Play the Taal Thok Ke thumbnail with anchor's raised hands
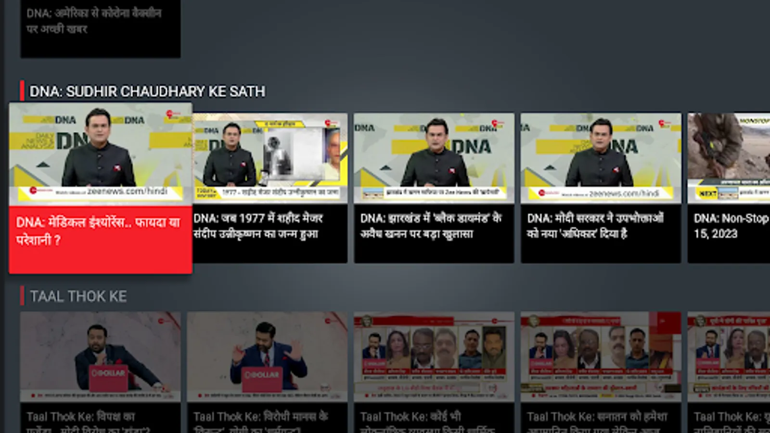 pyautogui.click(x=267, y=357)
